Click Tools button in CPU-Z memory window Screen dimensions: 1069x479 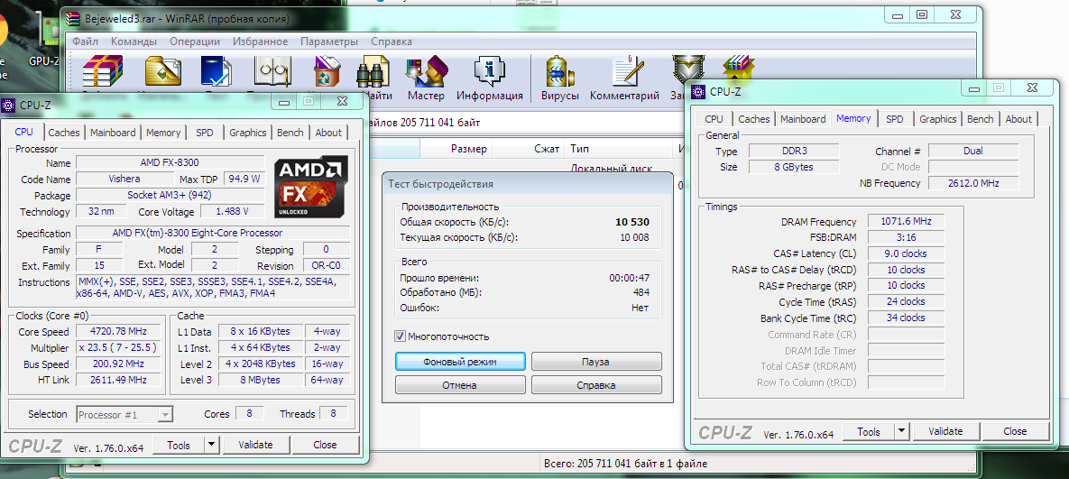pos(869,431)
